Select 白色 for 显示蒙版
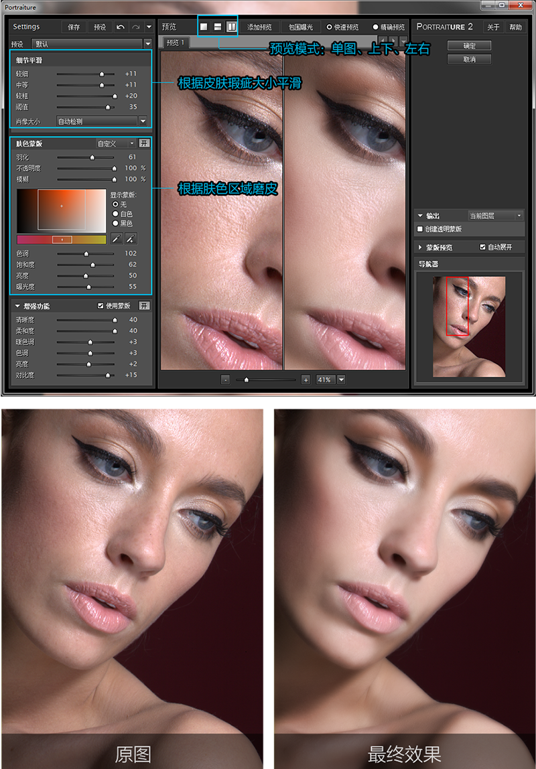This screenshot has height=769, width=536. 116,214
